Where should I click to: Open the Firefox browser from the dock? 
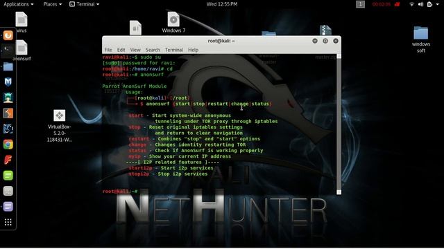click(8, 35)
